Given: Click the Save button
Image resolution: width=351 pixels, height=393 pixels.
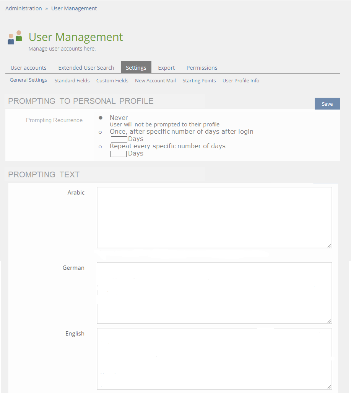Looking at the screenshot, I should click(327, 104).
